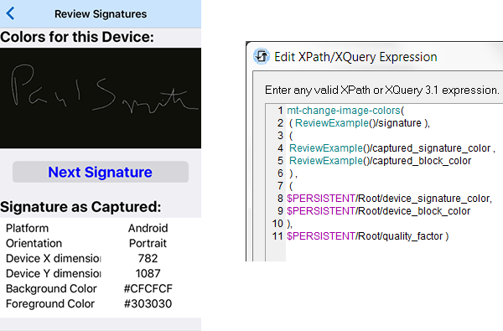
Task: Click line number 11 in the gutter
Action: 277,236
